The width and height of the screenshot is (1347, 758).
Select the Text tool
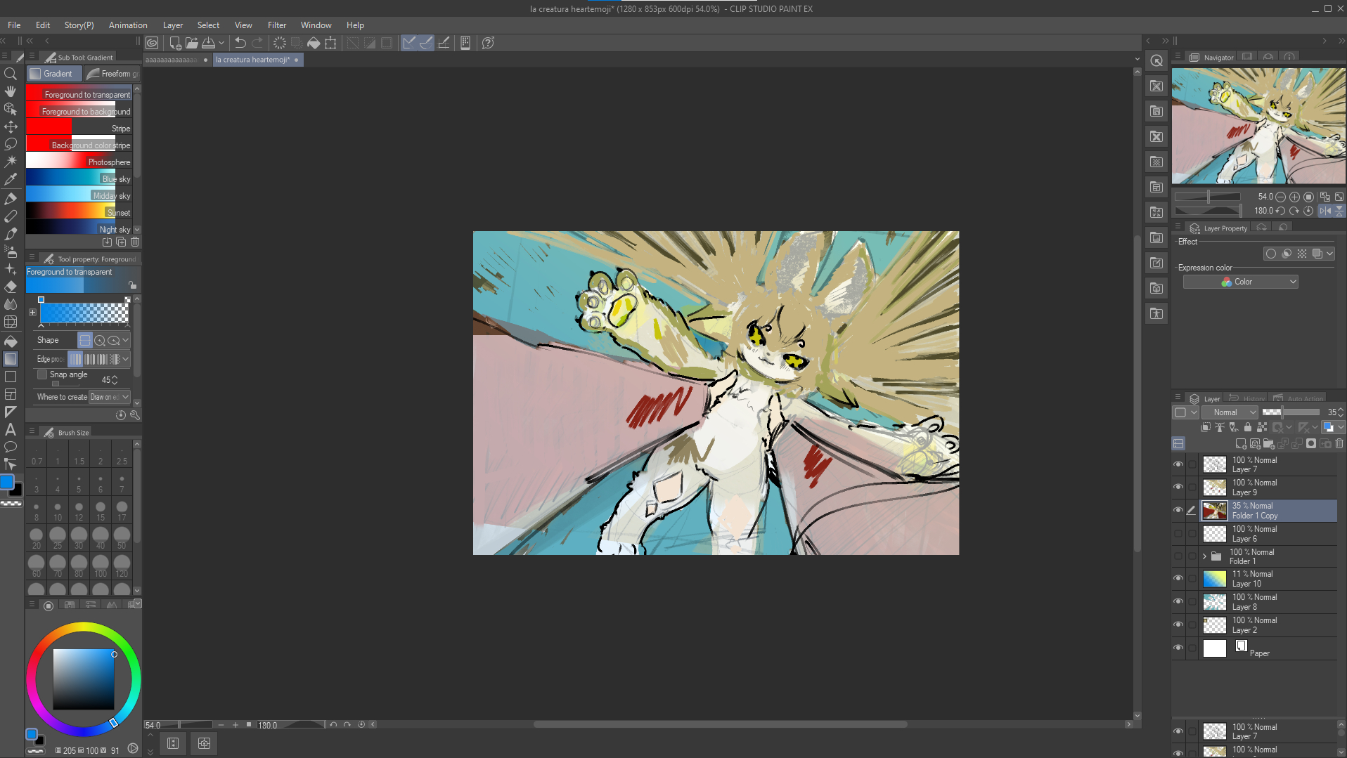[11, 429]
